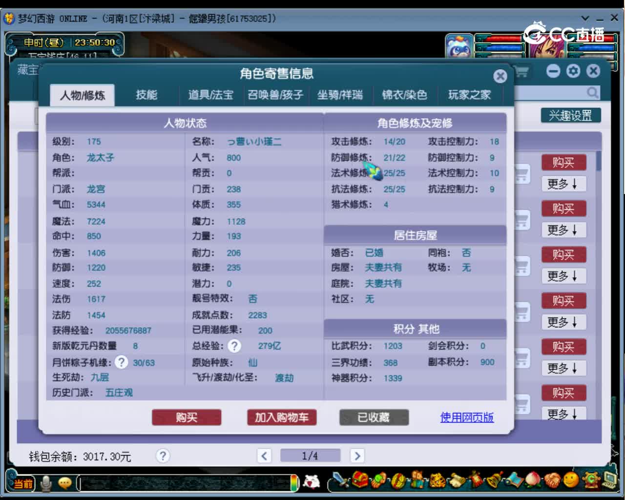Close the 角色寄售信息 dialog
Viewport: 625px width, 500px height.
(500, 76)
